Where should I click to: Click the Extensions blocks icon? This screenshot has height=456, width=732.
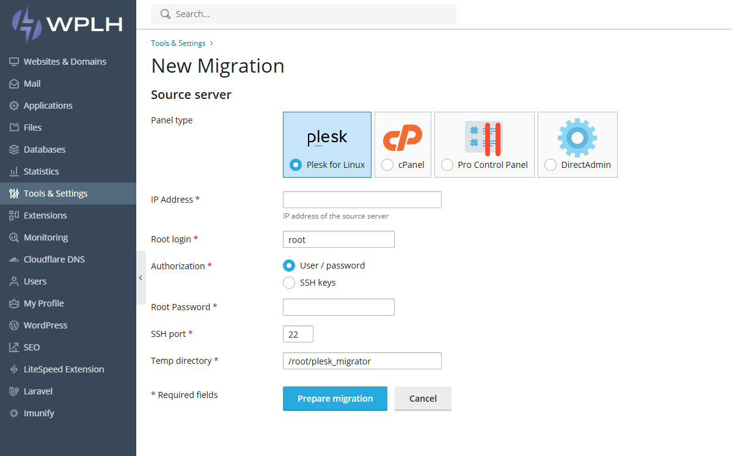(x=14, y=215)
